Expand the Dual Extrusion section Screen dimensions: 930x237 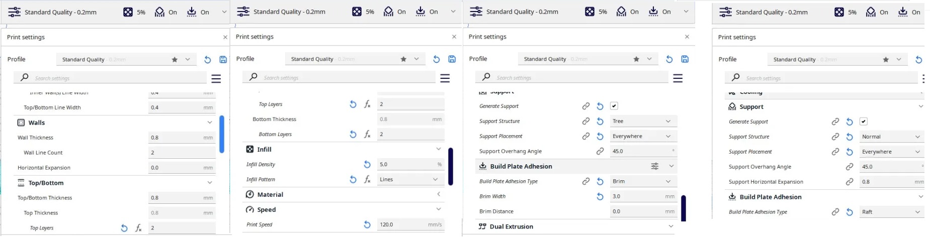pos(671,226)
